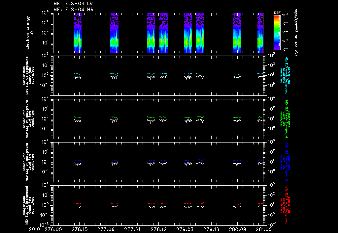338x233 pixels.
Task: Click the "281:00" time axis label
Action: (263, 229)
